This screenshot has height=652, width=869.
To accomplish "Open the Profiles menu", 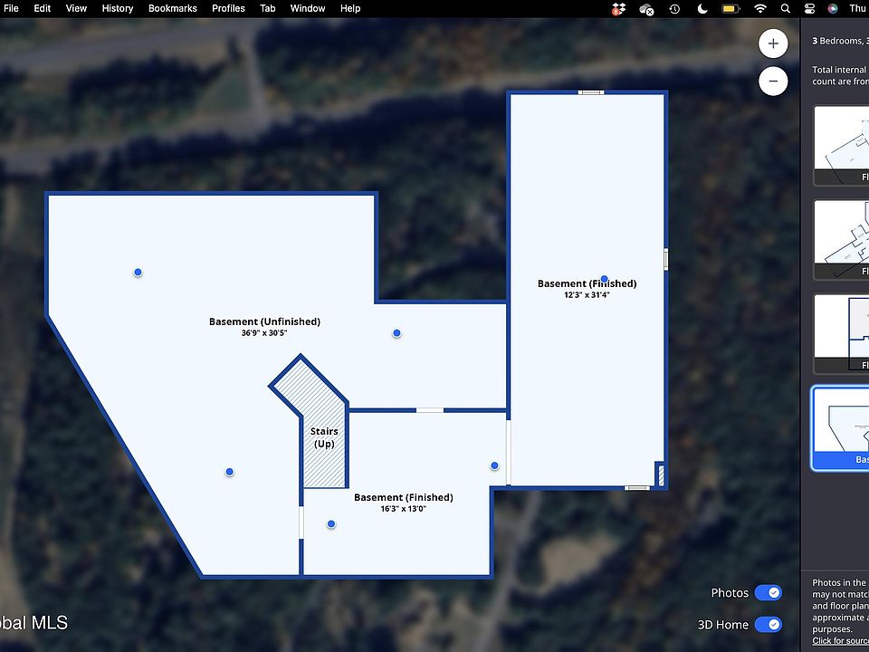I will click(x=228, y=8).
